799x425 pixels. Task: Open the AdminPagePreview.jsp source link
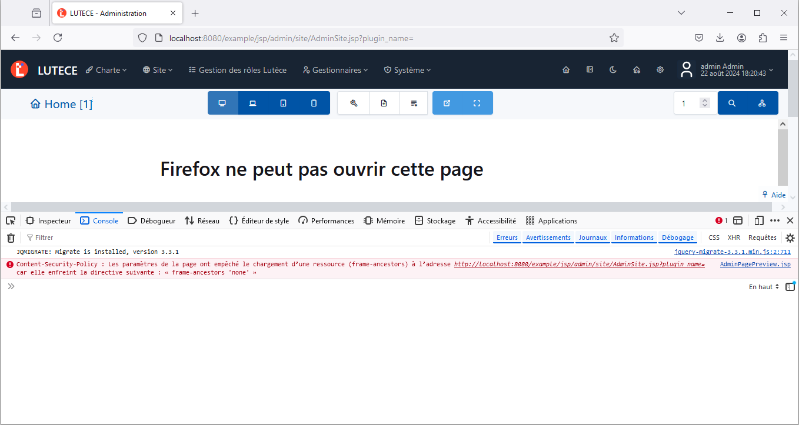(x=755, y=264)
